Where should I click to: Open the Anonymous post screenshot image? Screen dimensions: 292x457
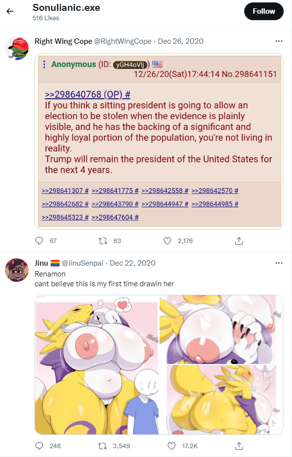coord(159,141)
